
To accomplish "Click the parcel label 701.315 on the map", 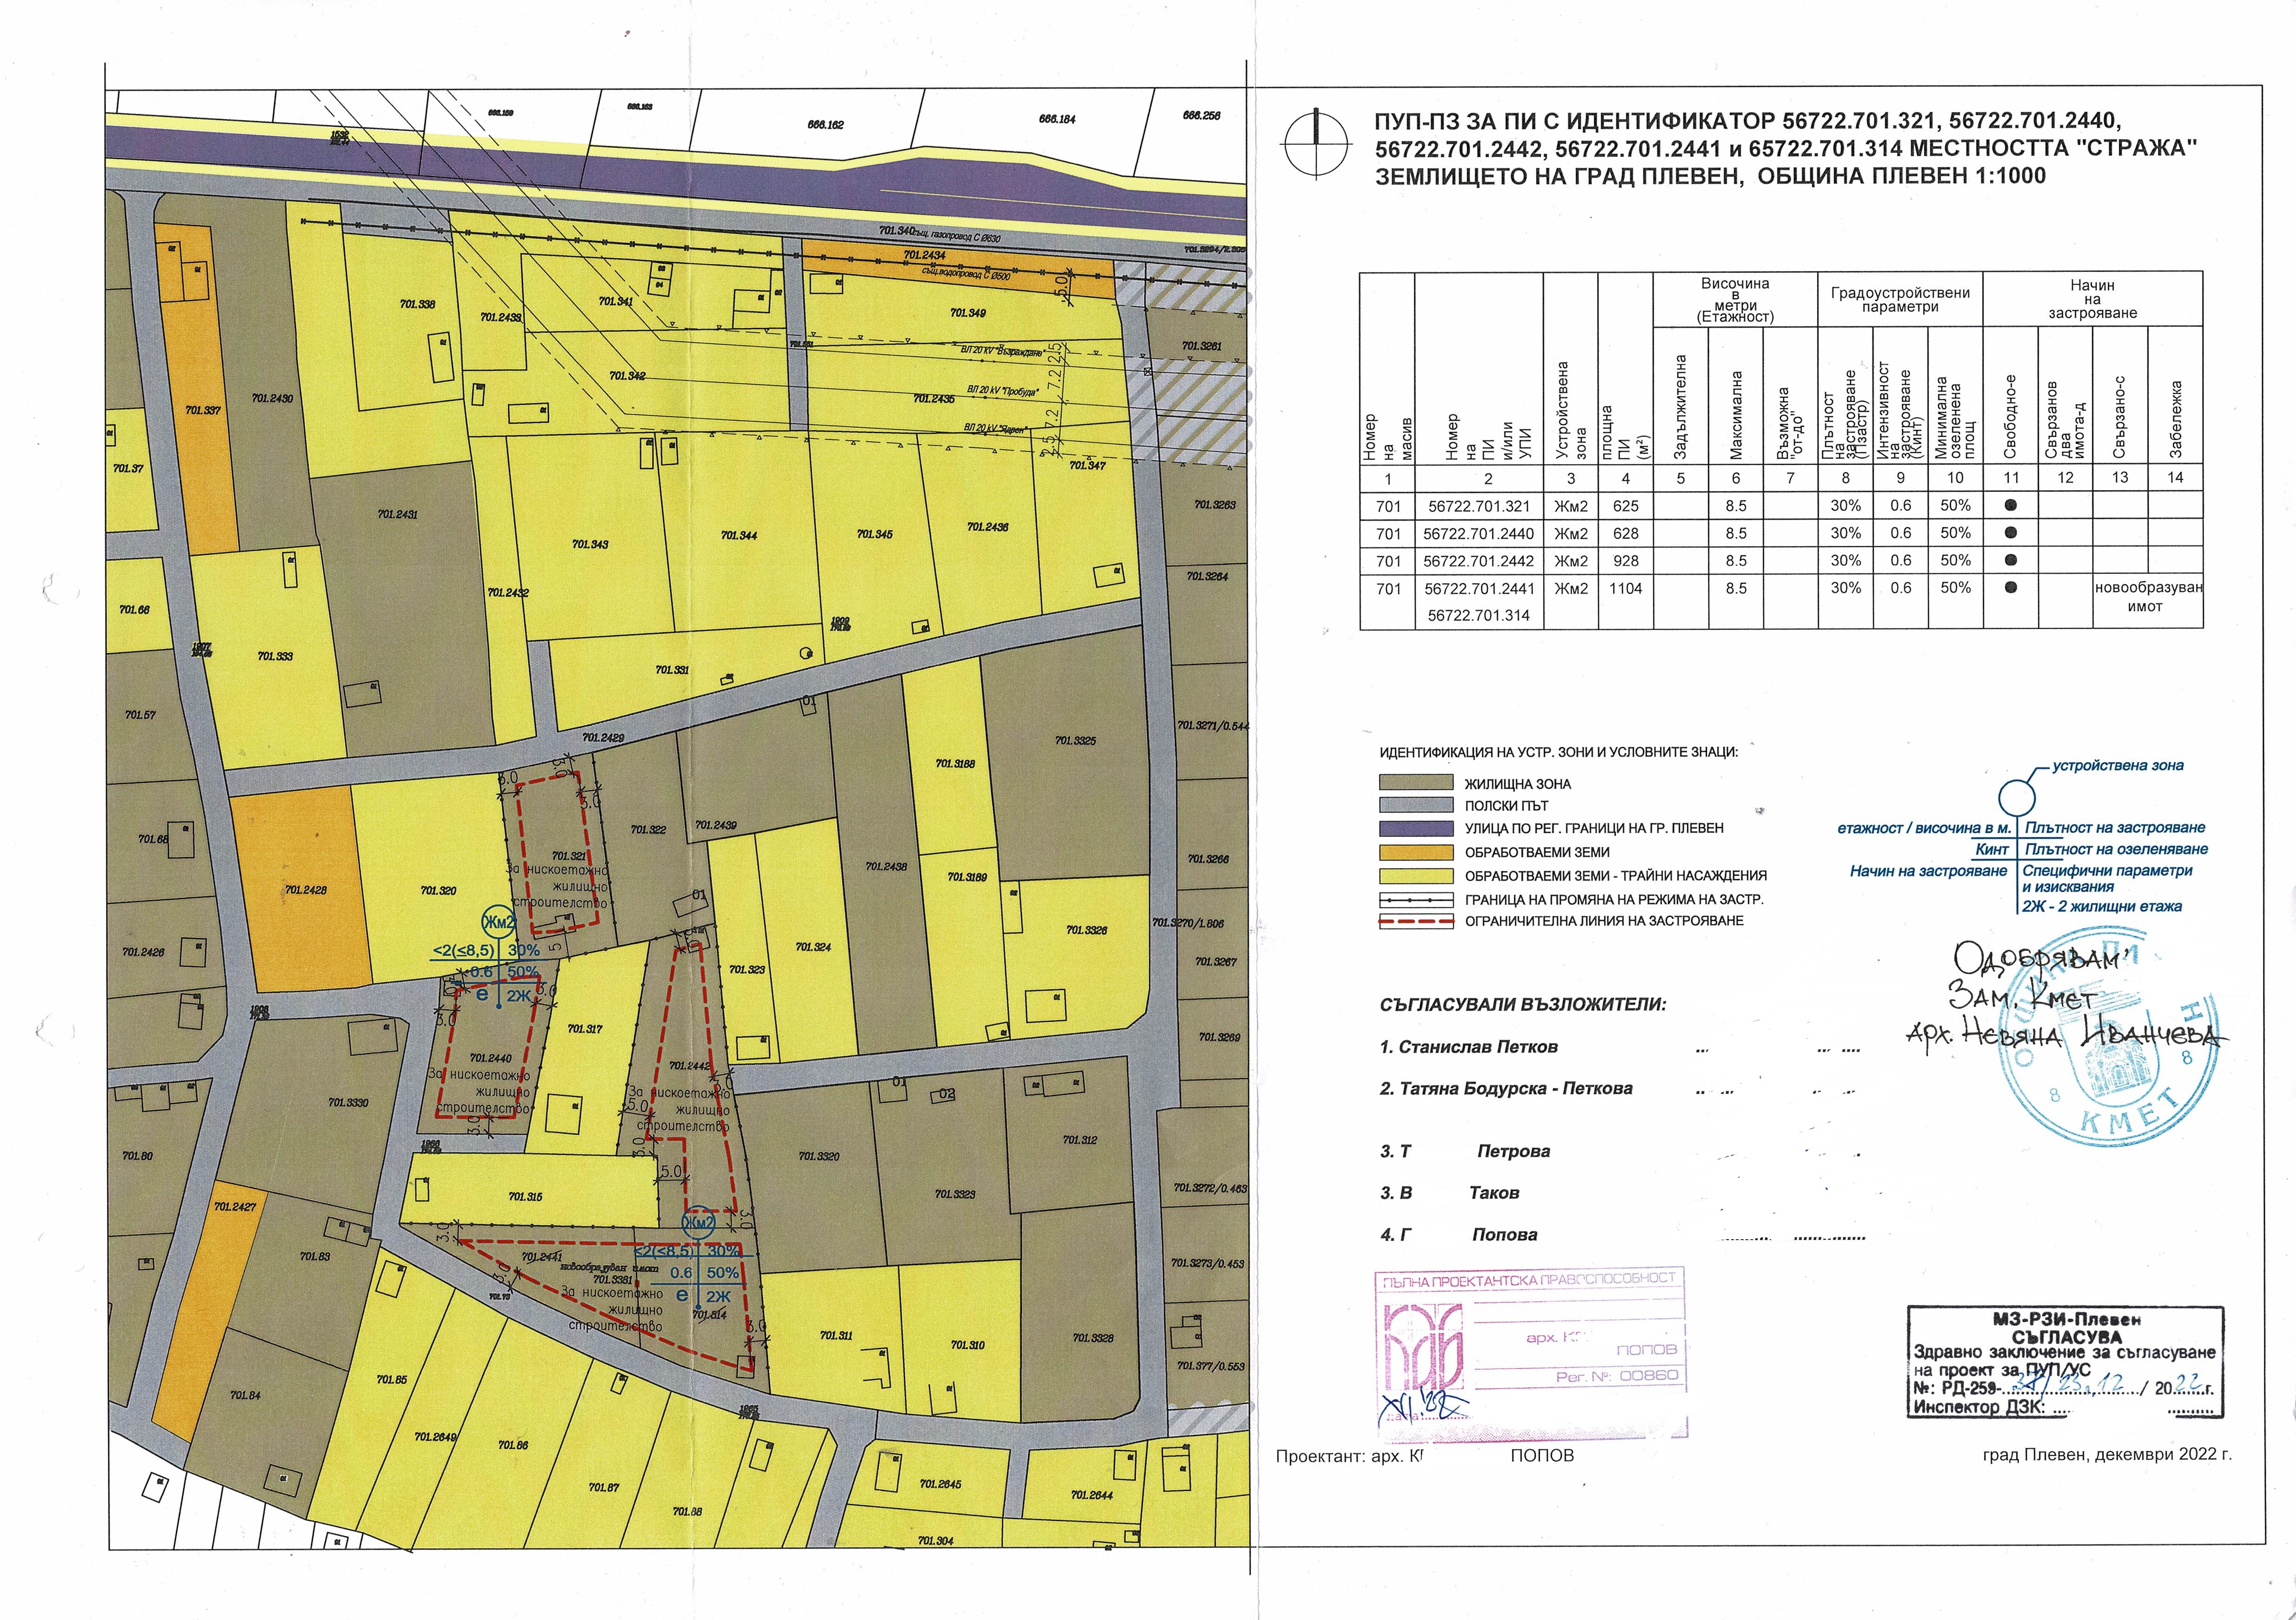I will (525, 1196).
